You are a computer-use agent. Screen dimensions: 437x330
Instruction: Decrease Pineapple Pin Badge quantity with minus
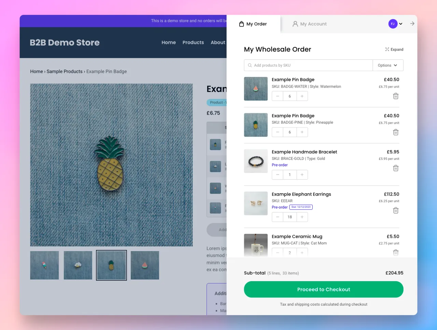[x=278, y=132]
